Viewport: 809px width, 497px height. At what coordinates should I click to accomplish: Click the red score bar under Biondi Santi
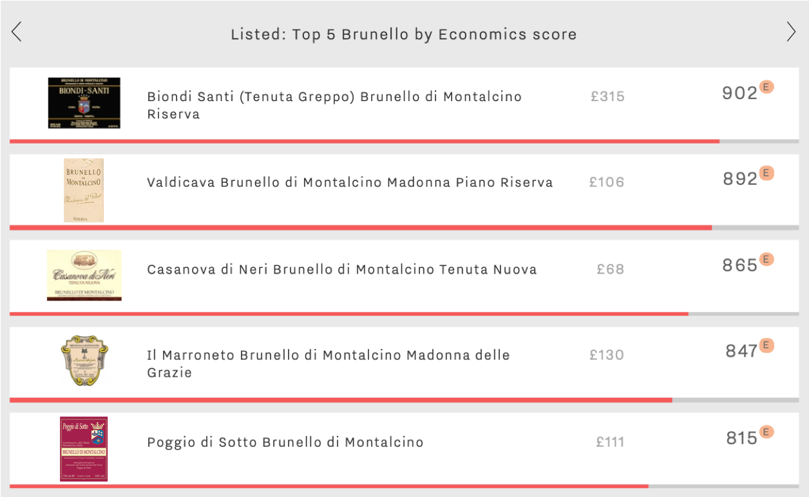pos(365,141)
